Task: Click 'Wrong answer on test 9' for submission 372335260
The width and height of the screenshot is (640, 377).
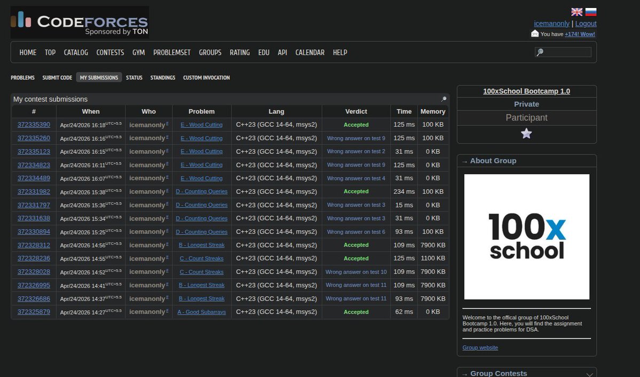Action: pyautogui.click(x=356, y=138)
